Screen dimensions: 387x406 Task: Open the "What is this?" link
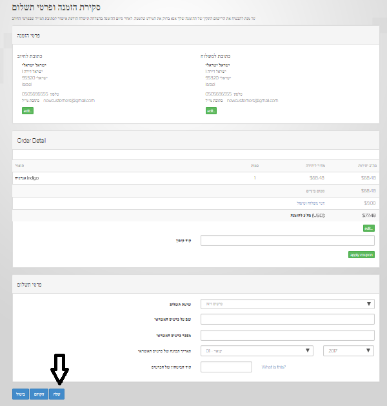[273, 367]
